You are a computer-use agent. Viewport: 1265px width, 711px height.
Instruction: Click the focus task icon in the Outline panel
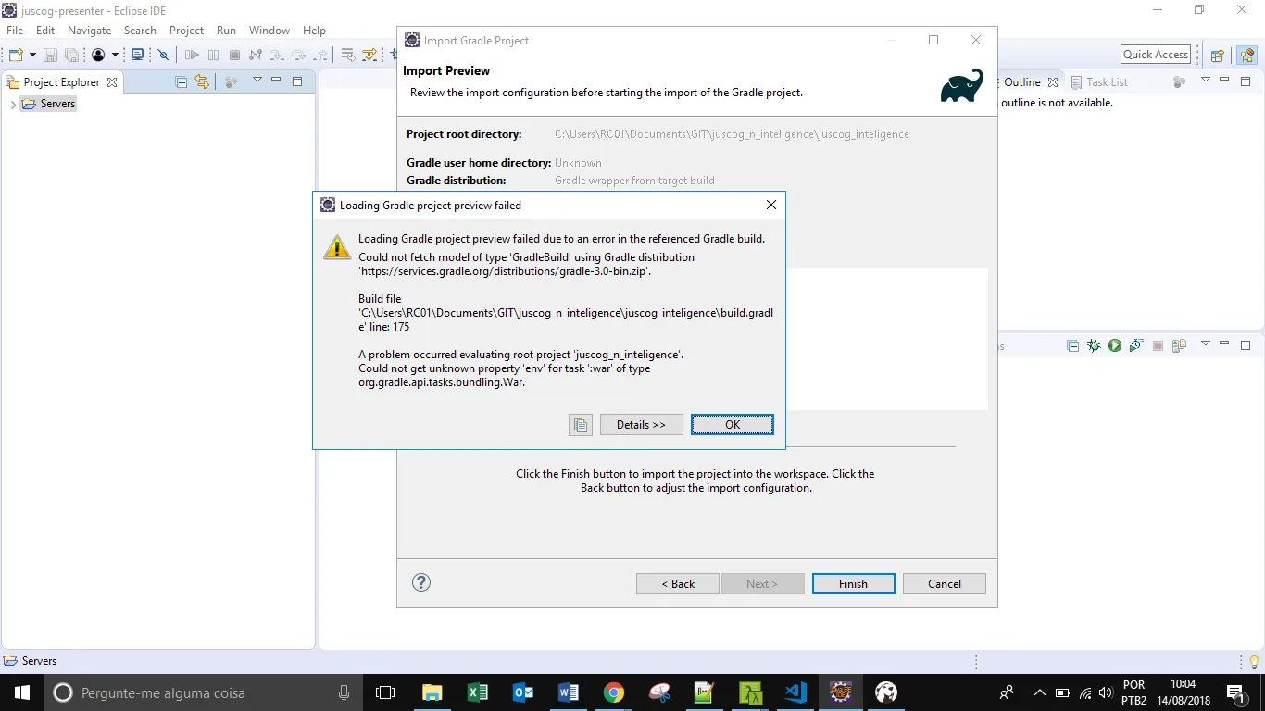(x=1180, y=82)
